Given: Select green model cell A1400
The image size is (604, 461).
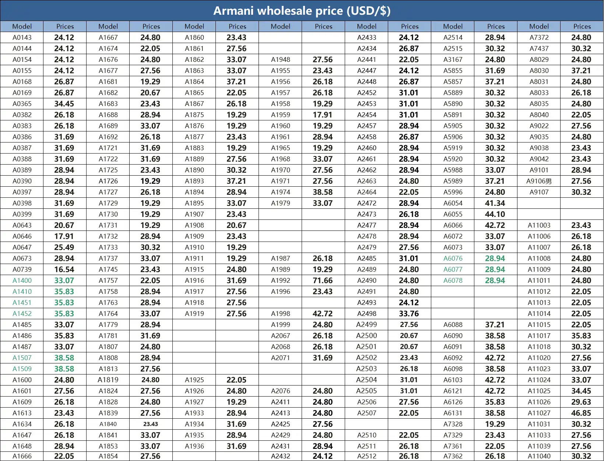Looking at the screenshot, I should click(22, 281).
